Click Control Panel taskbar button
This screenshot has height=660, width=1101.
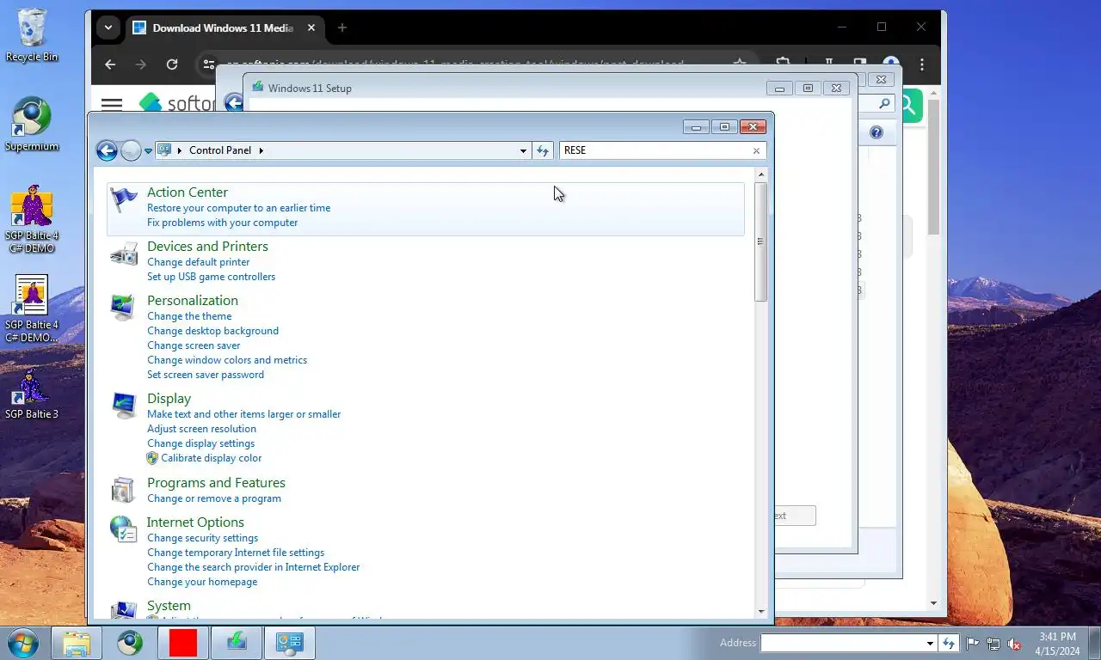tap(290, 643)
